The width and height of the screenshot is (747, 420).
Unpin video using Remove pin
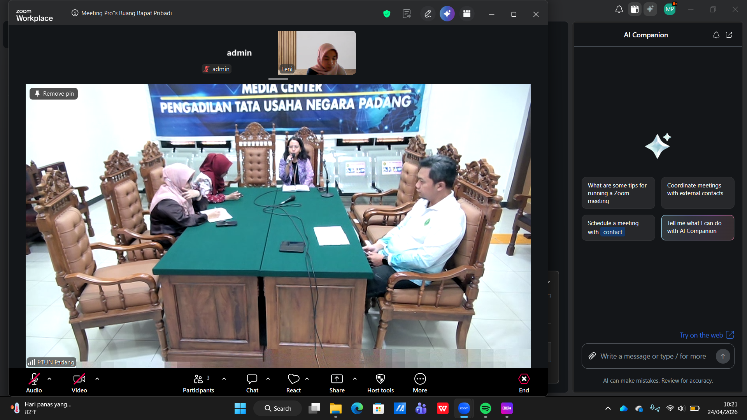pyautogui.click(x=53, y=93)
